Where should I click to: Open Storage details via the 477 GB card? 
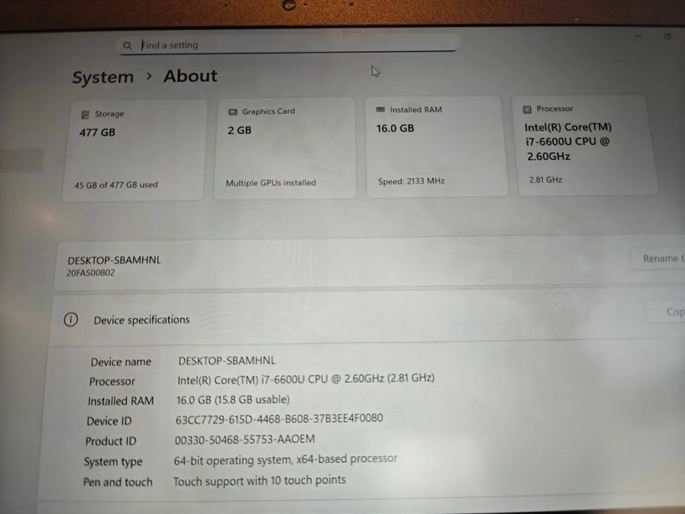click(133, 148)
